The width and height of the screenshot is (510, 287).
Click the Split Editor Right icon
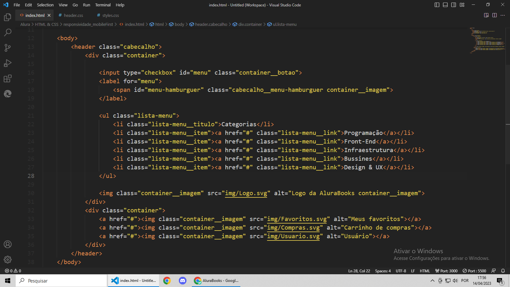click(495, 15)
